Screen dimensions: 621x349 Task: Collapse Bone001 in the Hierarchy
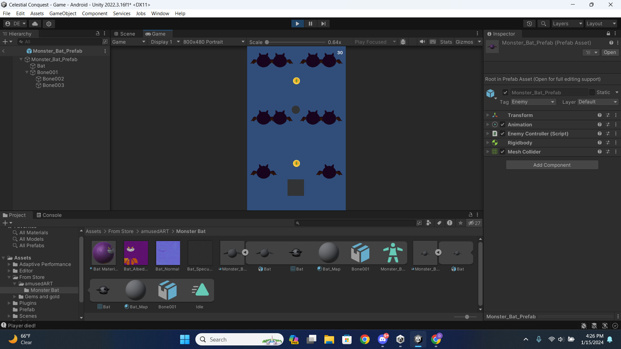pos(27,72)
